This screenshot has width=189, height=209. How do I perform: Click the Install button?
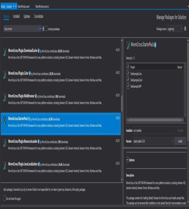(180, 141)
